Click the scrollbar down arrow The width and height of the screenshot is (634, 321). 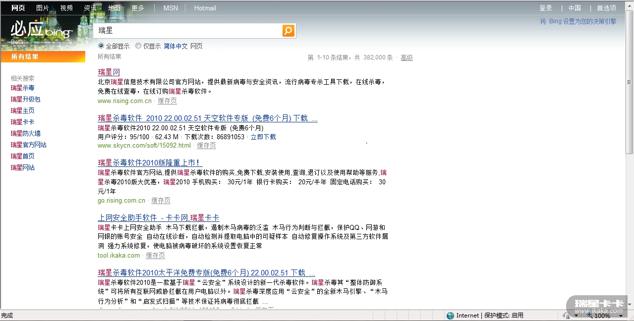click(630, 304)
